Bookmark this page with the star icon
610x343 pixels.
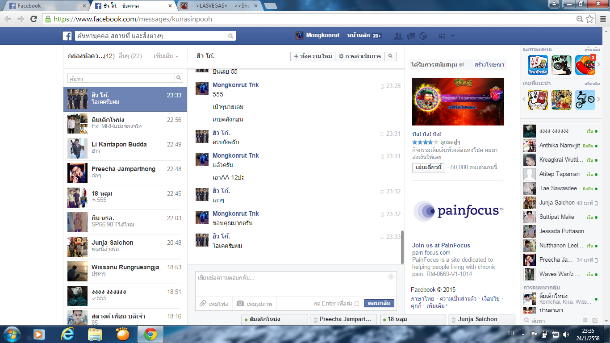(x=590, y=19)
